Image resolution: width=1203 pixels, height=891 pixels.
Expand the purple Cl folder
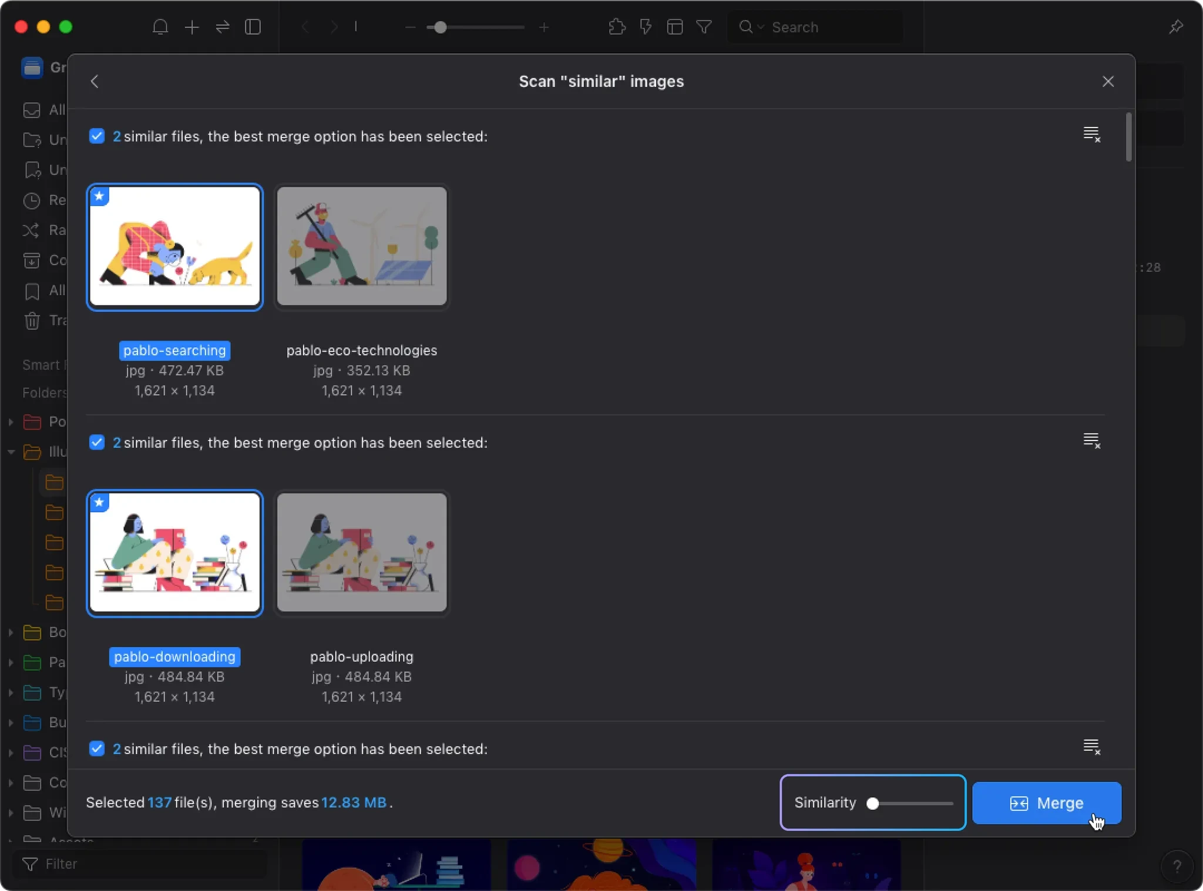coord(11,752)
